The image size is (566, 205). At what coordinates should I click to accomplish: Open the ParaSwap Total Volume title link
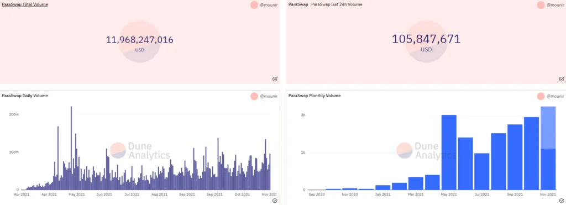(25, 4)
